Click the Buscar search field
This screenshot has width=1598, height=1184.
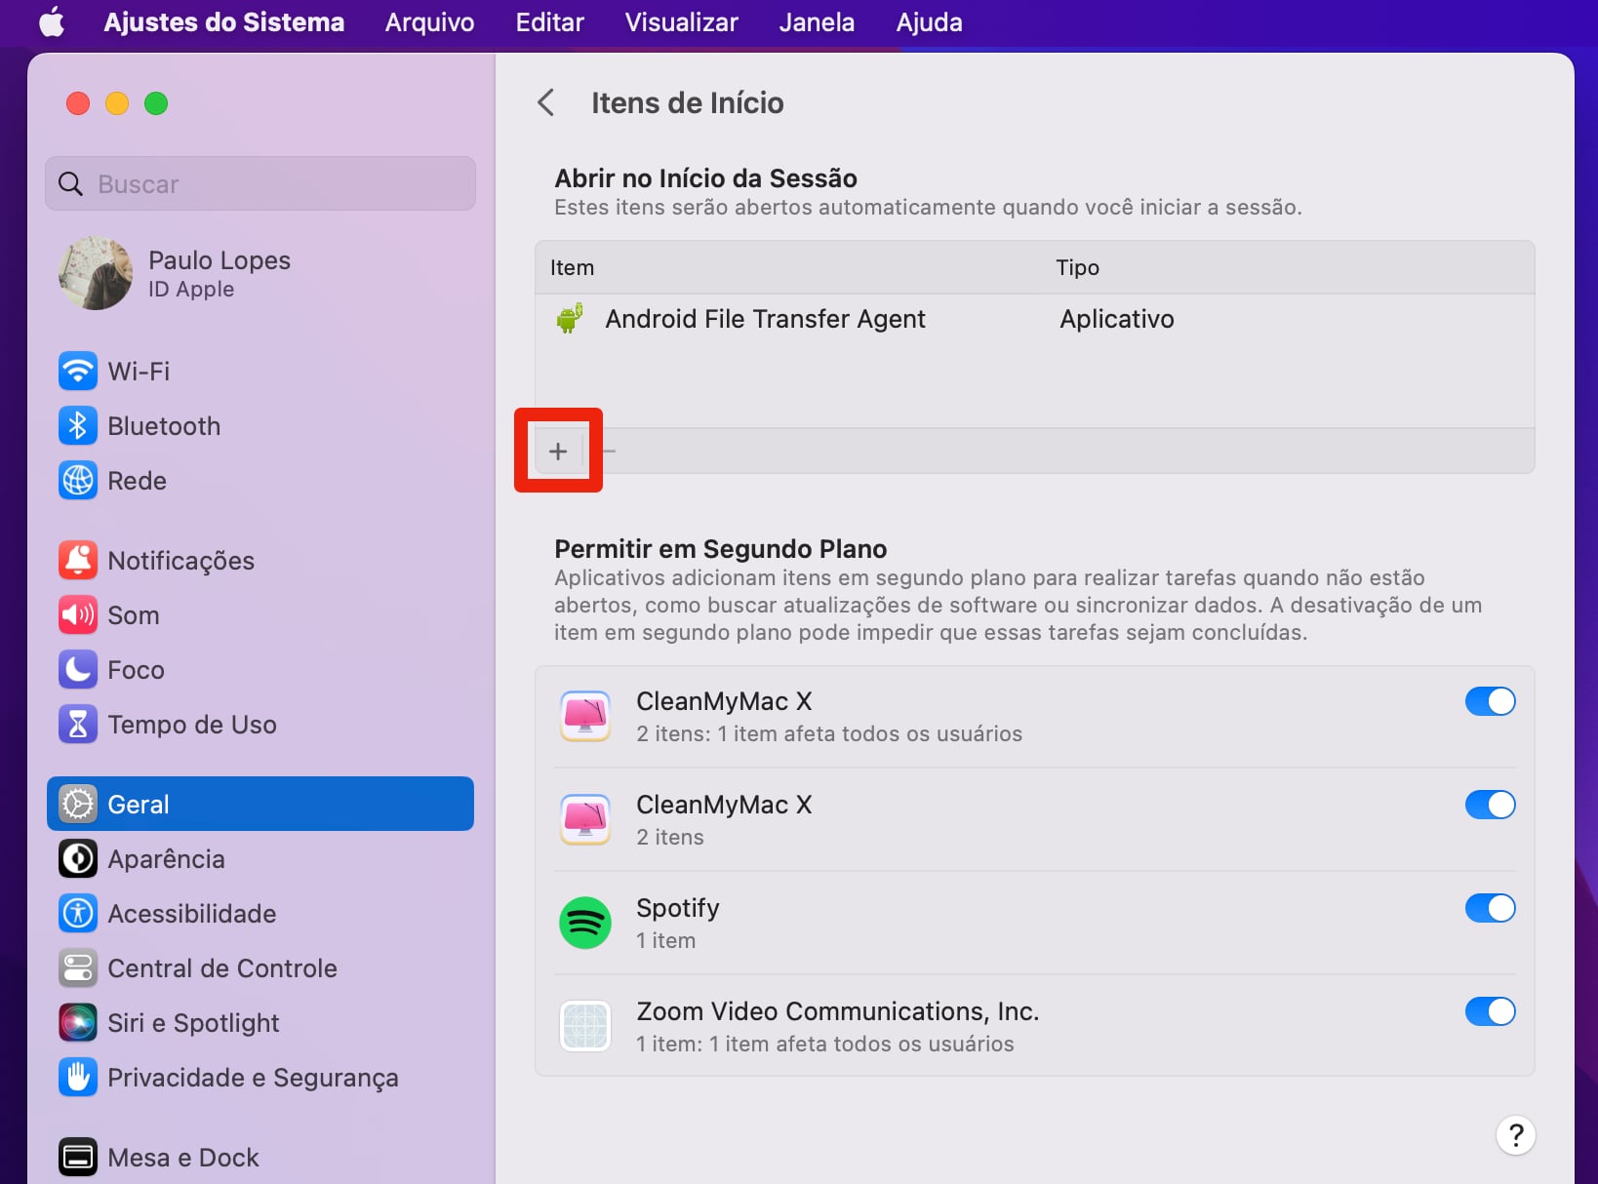260,184
